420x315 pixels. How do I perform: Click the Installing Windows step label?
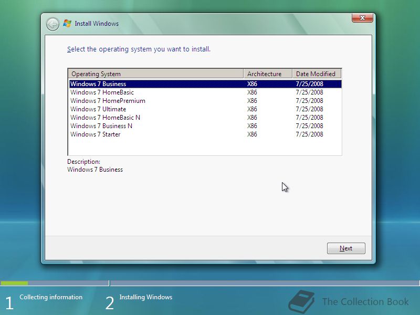tap(146, 297)
